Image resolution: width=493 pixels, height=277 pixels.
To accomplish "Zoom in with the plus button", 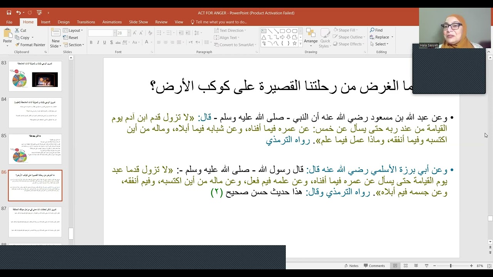I will tap(471, 266).
